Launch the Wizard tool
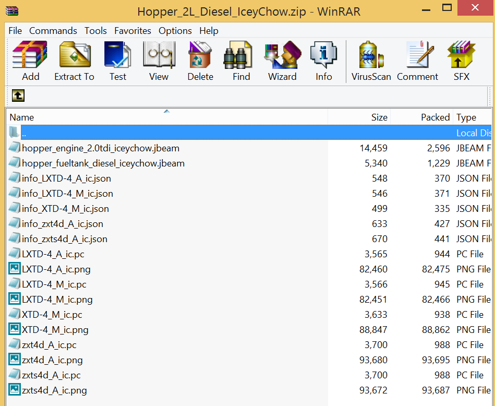This screenshot has width=495, height=406. point(283,55)
